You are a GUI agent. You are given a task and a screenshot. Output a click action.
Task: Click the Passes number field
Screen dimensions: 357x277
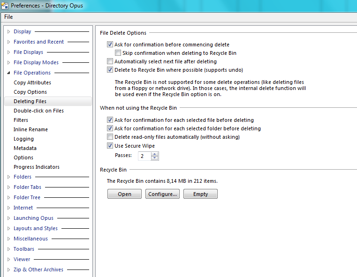144,156
